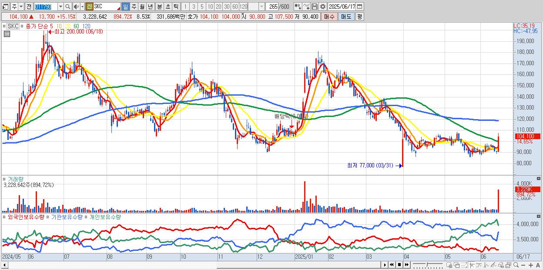
Task: Switch to the 틱 tick chart period
Action: 176,7
